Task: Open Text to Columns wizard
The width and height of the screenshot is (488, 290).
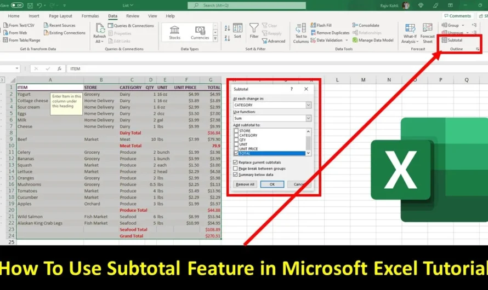Action: [x=300, y=33]
